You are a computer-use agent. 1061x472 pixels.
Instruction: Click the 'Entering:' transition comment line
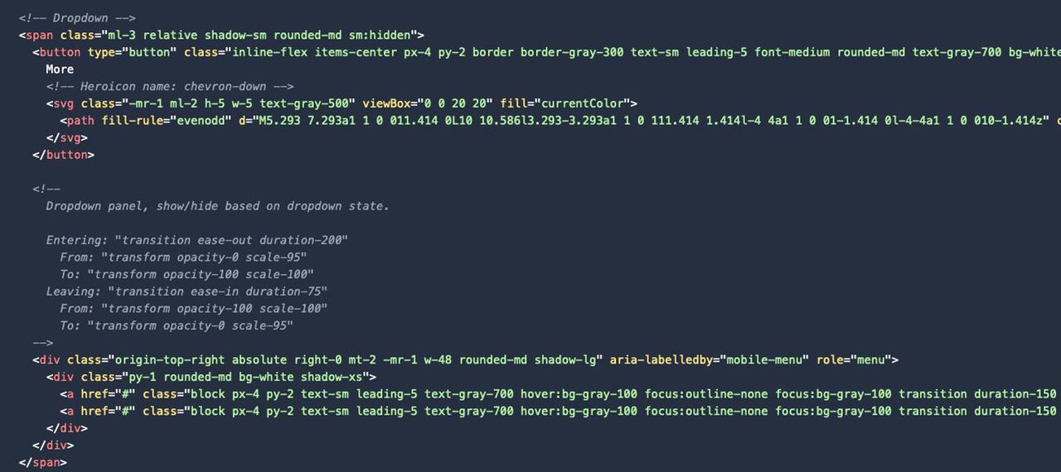pos(197,240)
